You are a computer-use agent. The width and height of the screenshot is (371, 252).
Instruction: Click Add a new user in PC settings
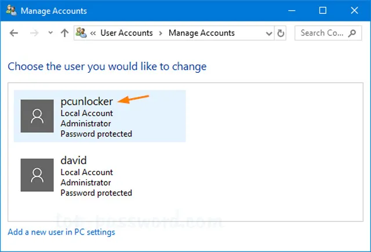pos(61,232)
